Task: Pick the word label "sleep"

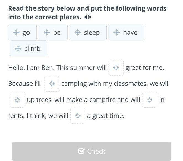Action: click(x=92, y=33)
